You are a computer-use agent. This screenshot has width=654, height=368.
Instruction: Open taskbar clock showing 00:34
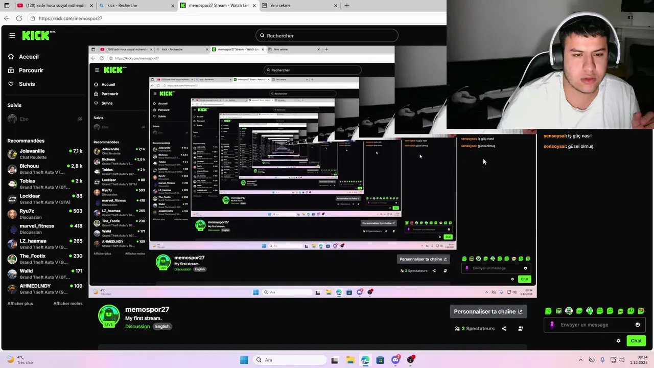pyautogui.click(x=640, y=360)
